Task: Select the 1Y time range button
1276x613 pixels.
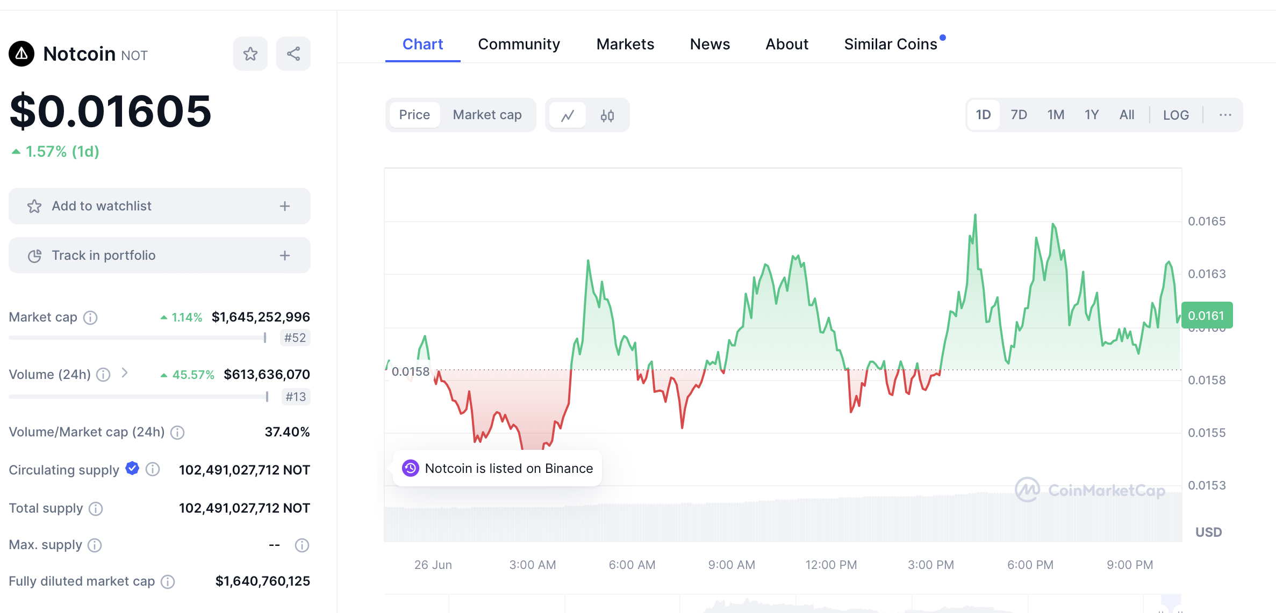Action: (1091, 115)
